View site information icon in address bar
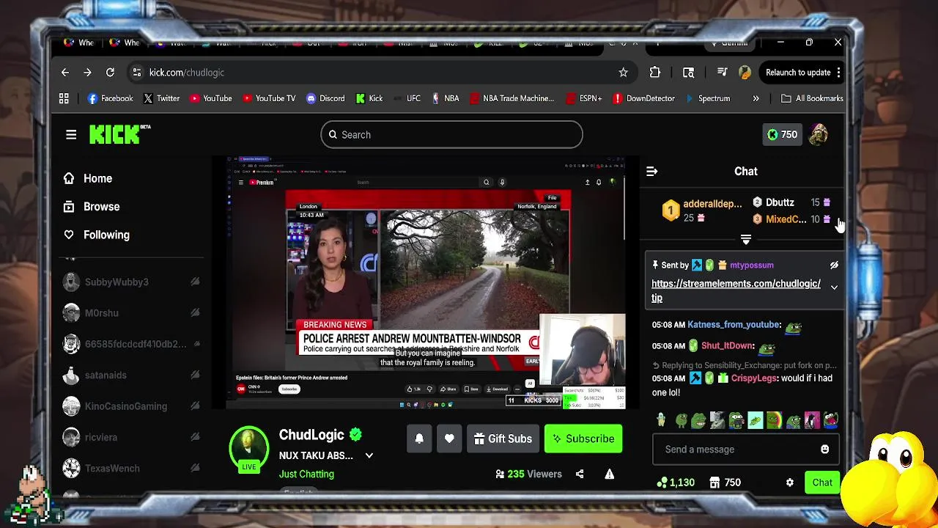This screenshot has height=528, width=938. click(136, 73)
